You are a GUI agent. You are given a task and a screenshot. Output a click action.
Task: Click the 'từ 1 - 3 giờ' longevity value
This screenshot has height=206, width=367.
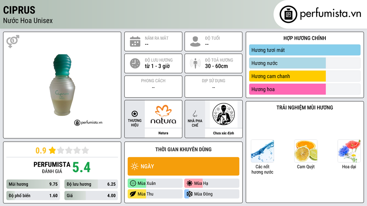pyautogui.click(x=157, y=66)
